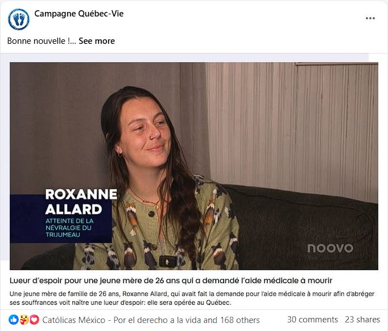Image resolution: width=388 pixels, height=331 pixels.
Task: View the 23 shares list
Action: pyautogui.click(x=362, y=320)
